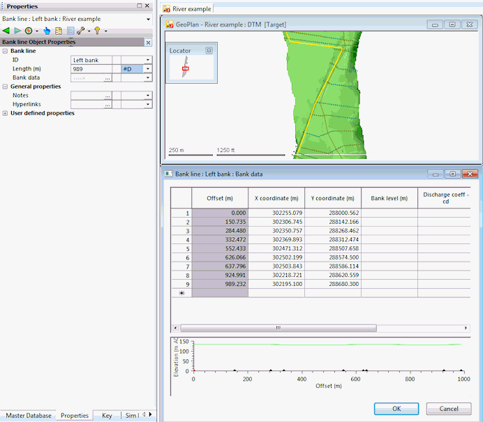Click the Discharge coeff - cd column header
The image size is (483, 422).
[445, 198]
